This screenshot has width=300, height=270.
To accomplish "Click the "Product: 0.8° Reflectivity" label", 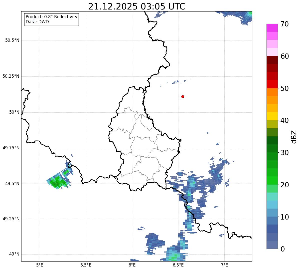I will pos(52,17).
